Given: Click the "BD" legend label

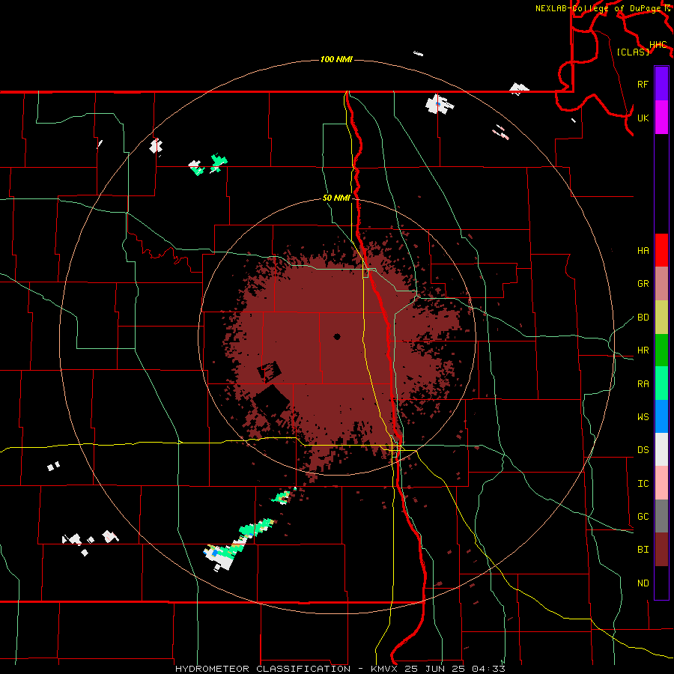Looking at the screenshot, I should point(643,318).
